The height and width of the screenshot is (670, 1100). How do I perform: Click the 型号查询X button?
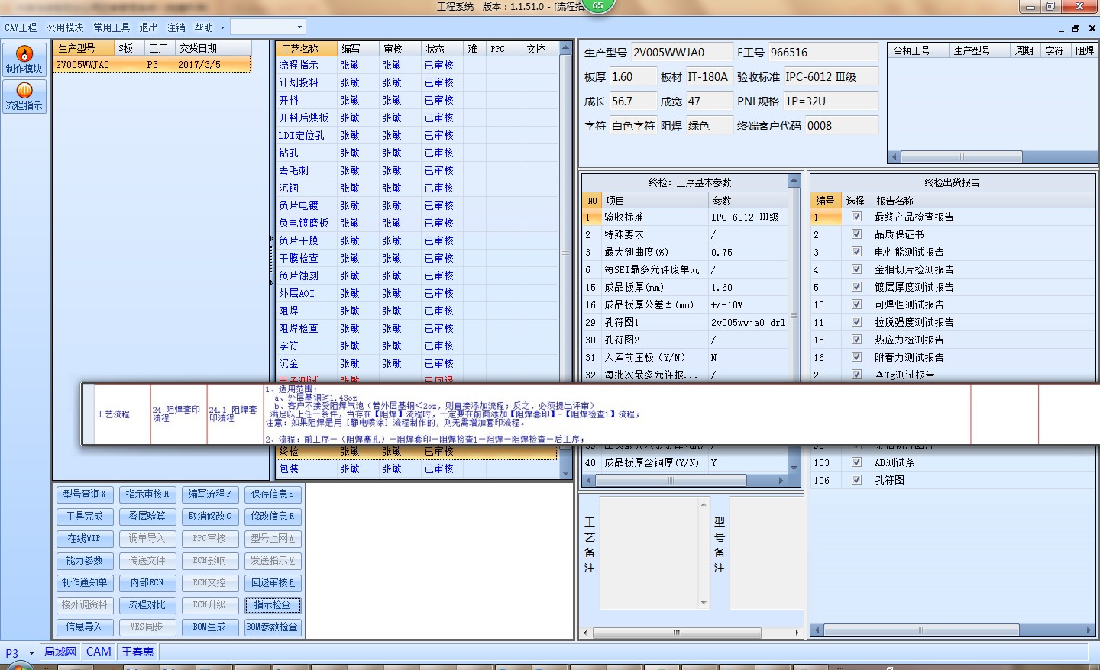tap(85, 494)
